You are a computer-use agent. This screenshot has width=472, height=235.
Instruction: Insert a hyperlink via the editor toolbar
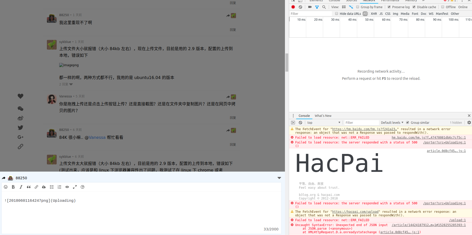click(36, 187)
